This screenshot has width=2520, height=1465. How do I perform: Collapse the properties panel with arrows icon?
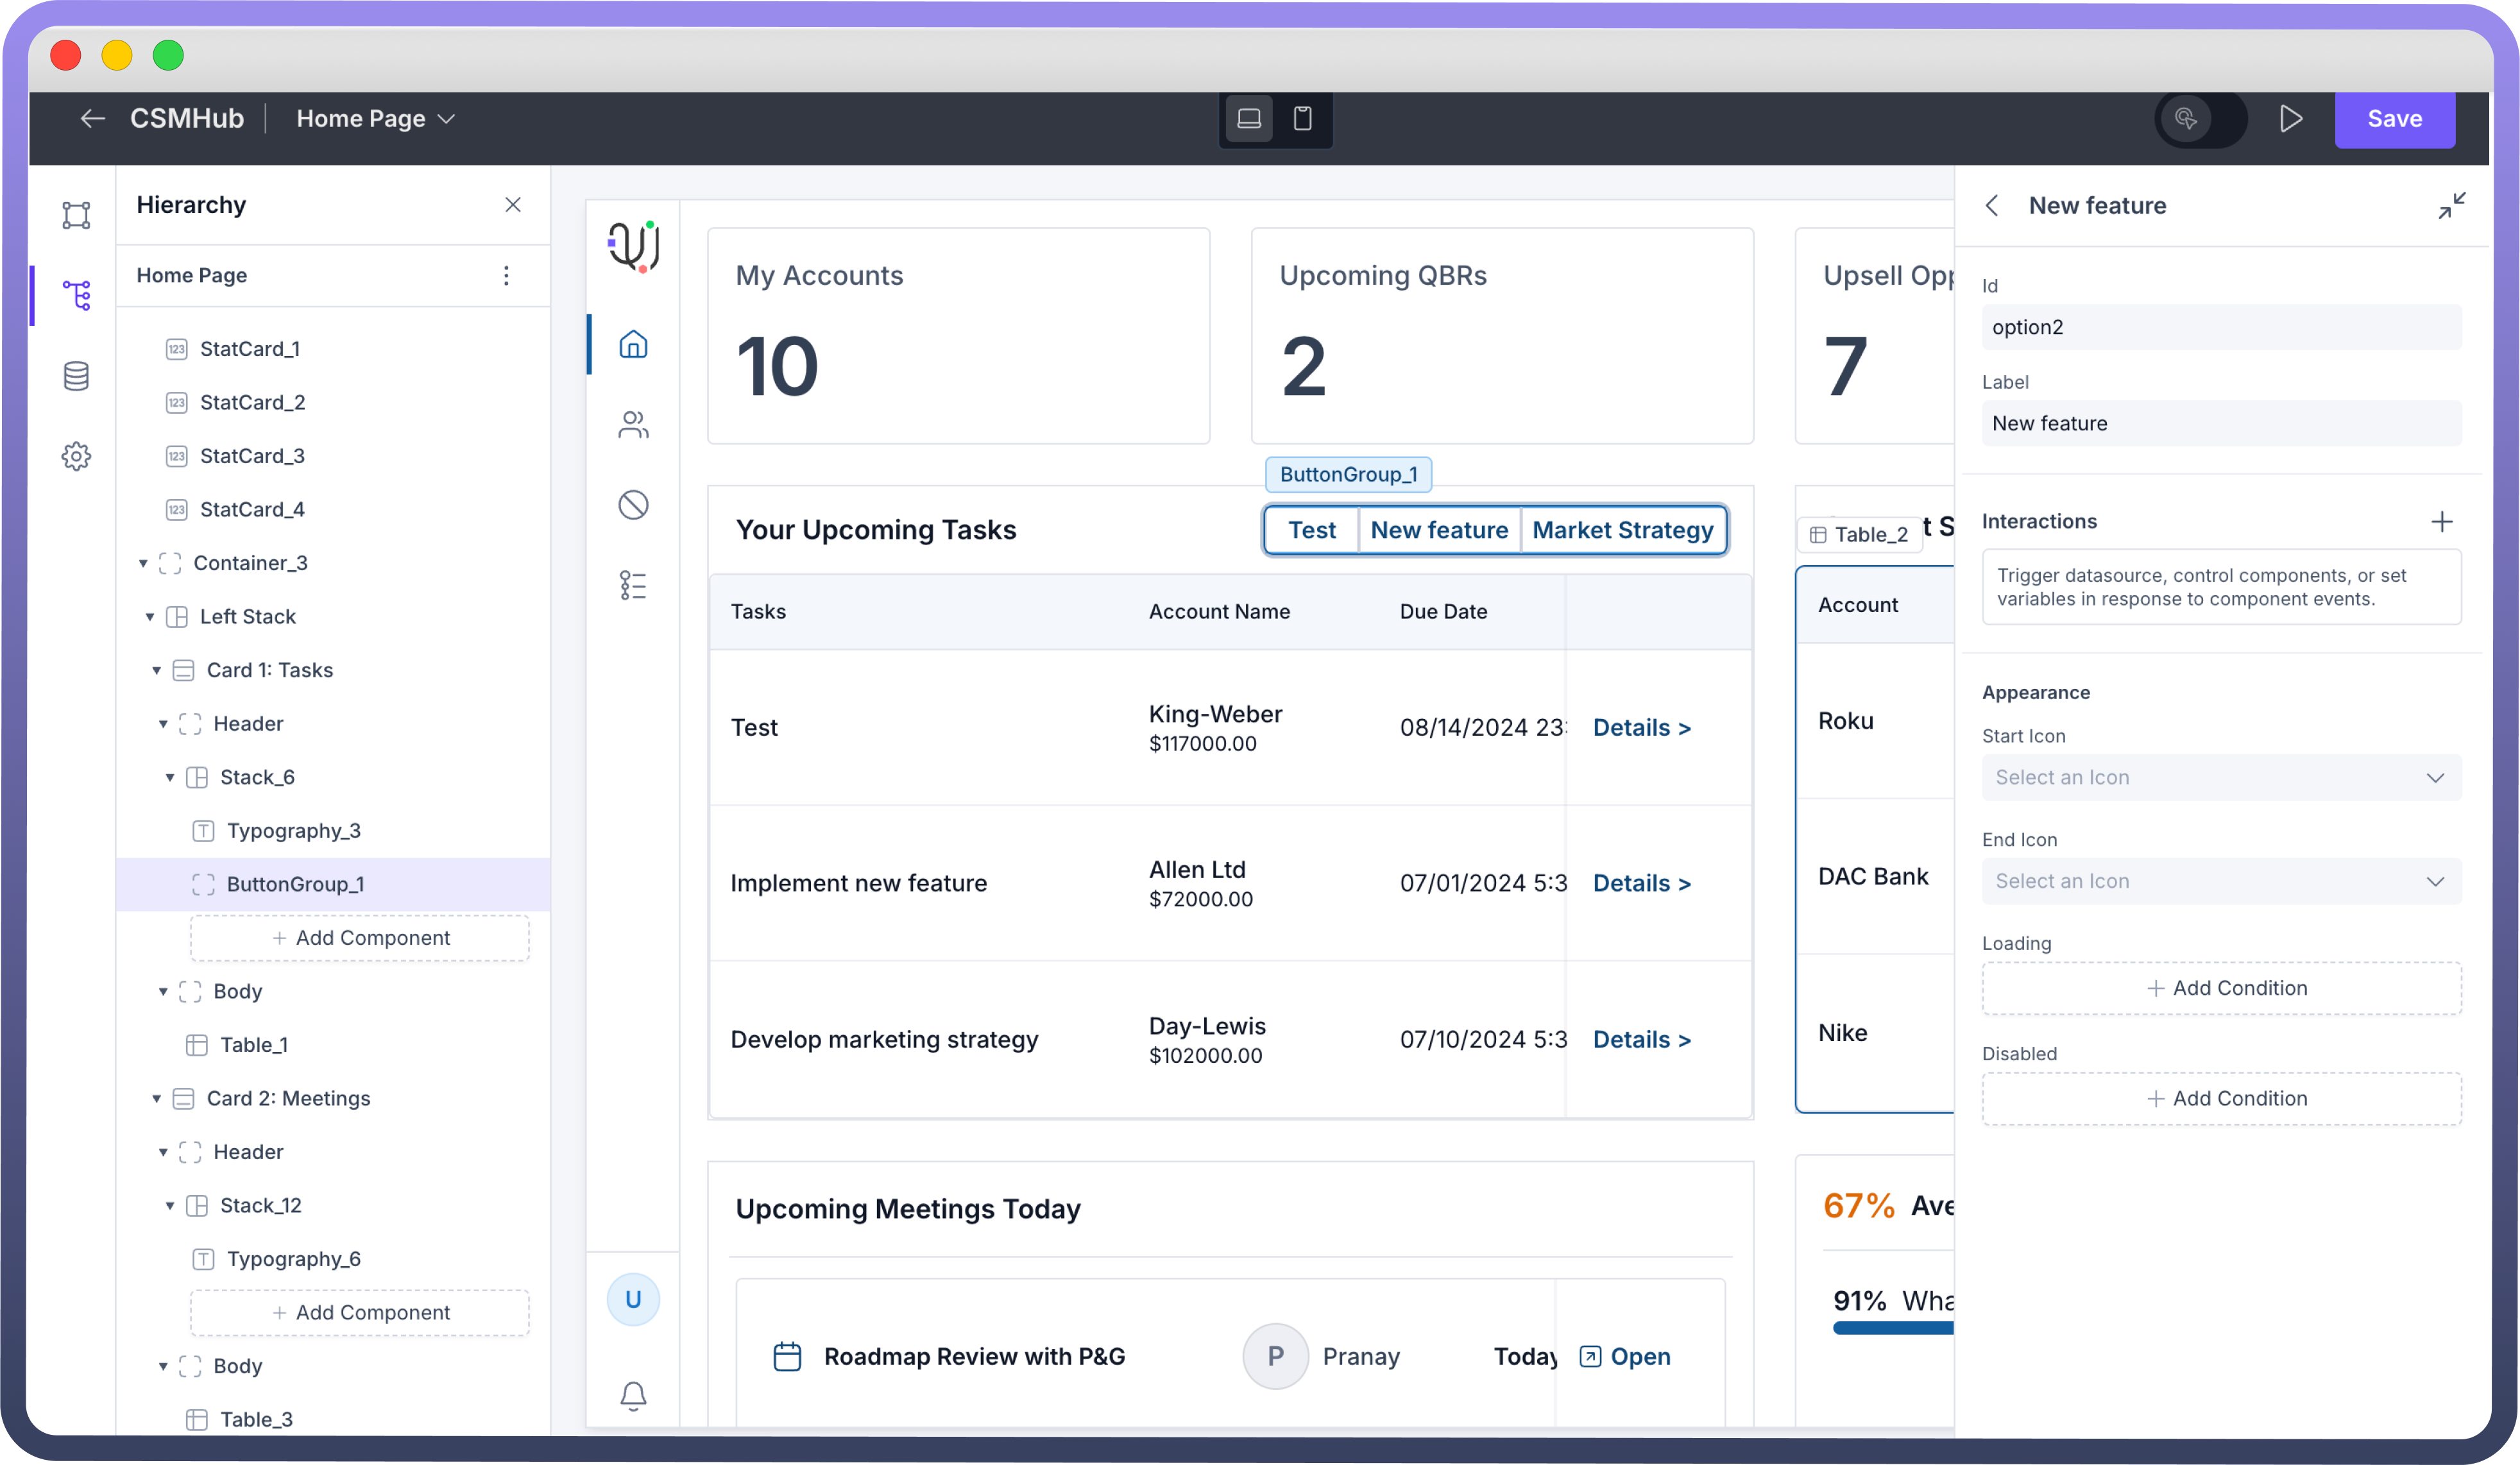2451,205
